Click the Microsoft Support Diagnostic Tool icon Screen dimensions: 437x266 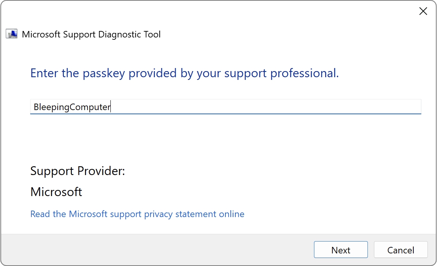point(12,34)
